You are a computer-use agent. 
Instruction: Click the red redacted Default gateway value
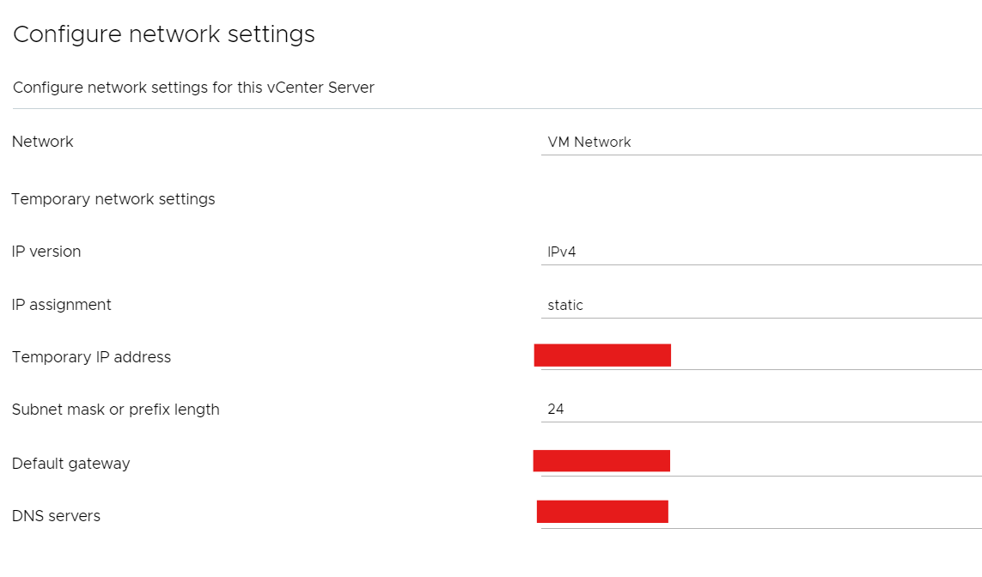click(x=601, y=461)
